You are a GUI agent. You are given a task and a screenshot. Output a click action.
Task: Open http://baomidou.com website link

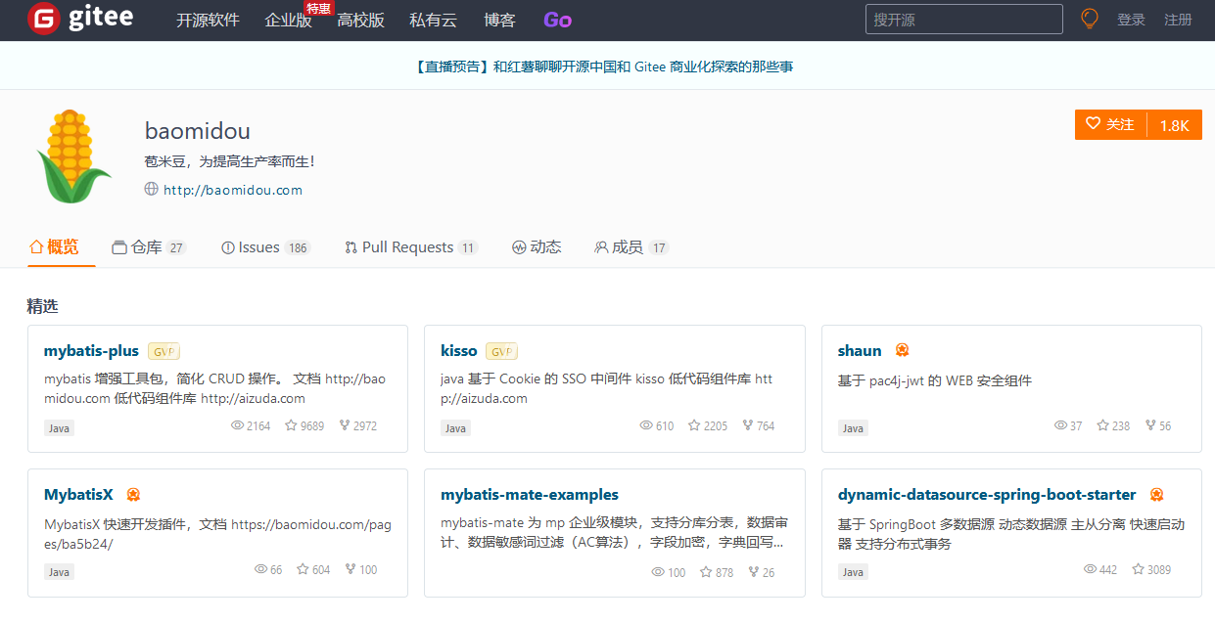tap(233, 190)
